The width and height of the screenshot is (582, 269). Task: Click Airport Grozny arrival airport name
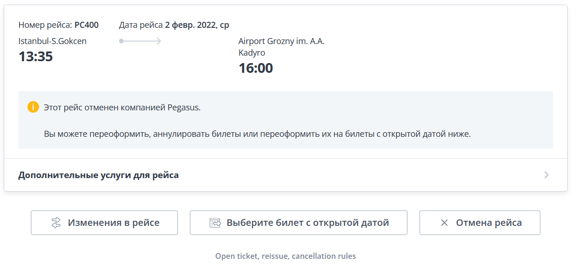281,47
